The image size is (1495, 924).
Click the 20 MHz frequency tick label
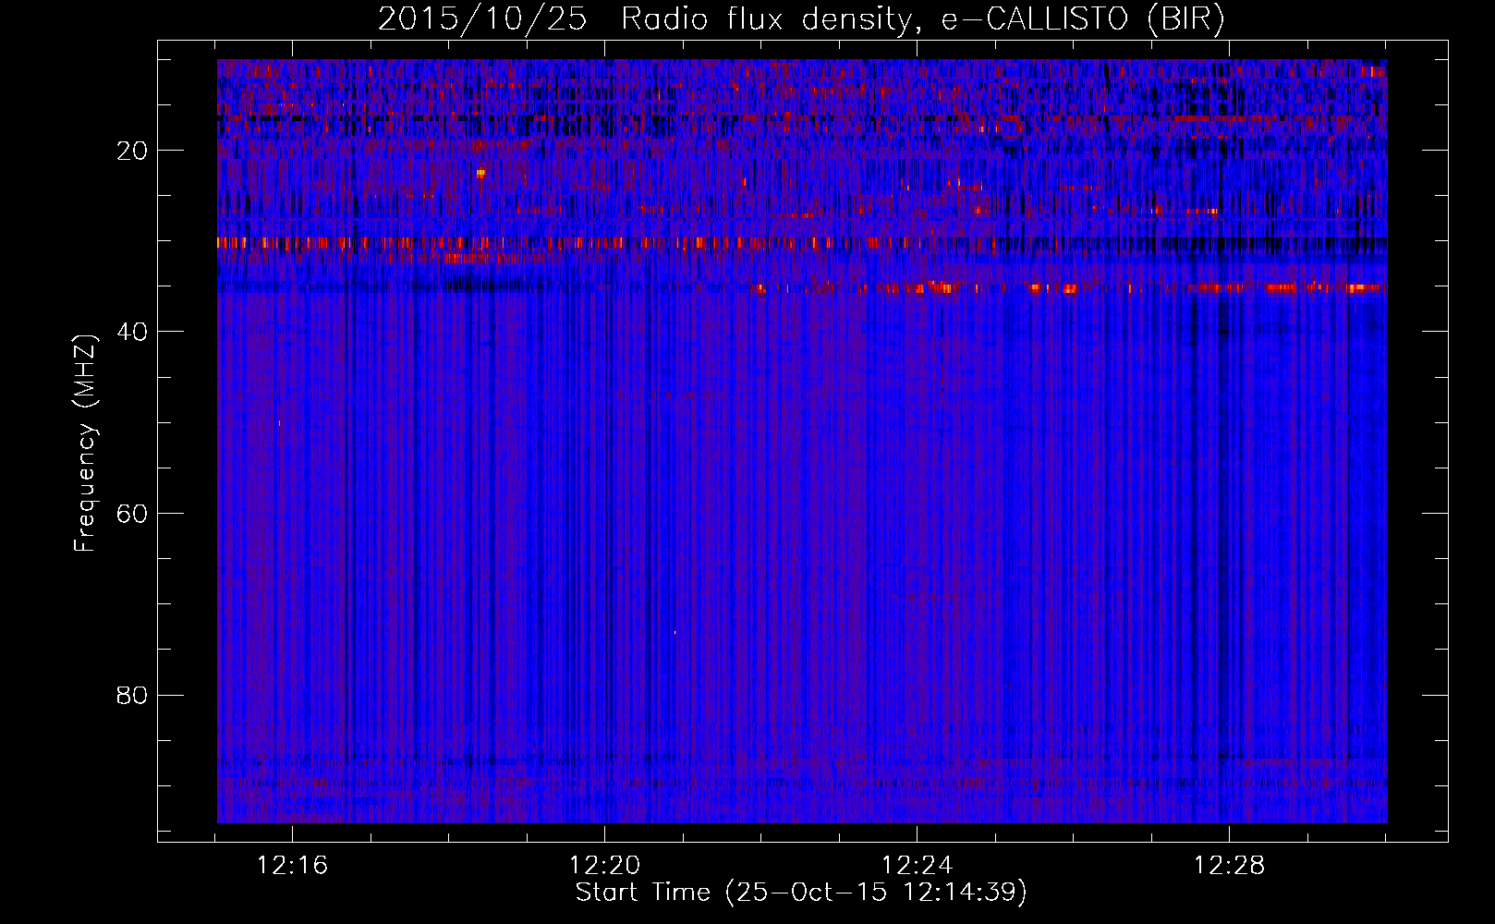point(132,151)
